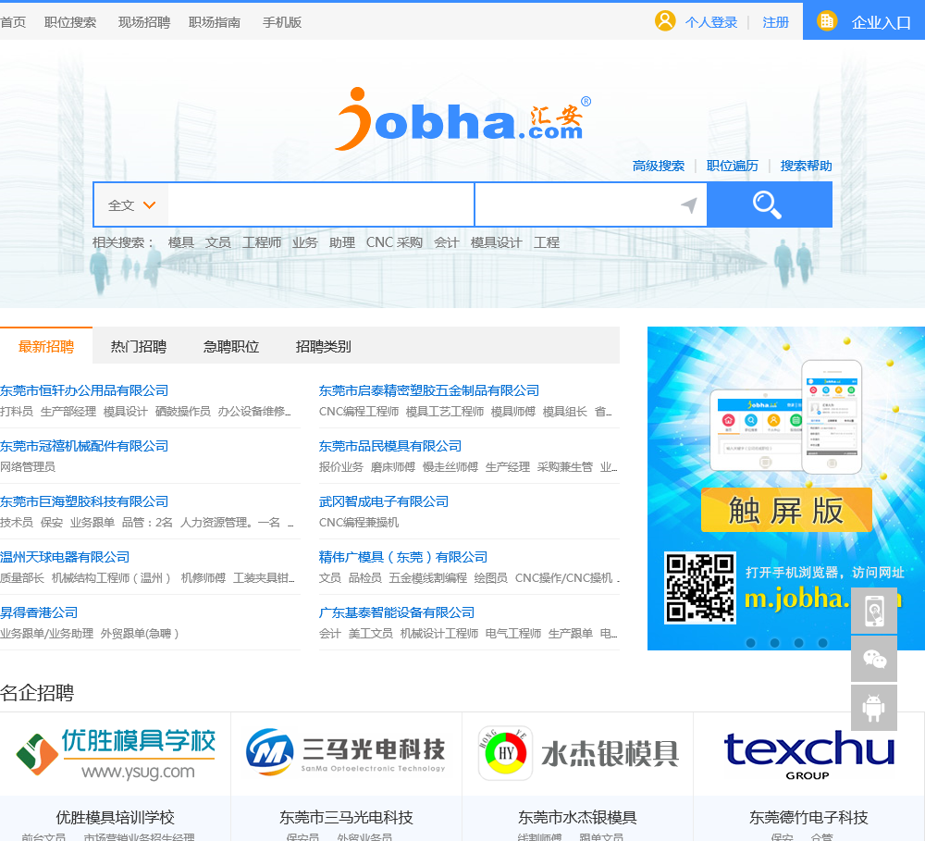Select the fourth banner carousel dot
This screenshot has height=841, width=925.
click(x=823, y=643)
